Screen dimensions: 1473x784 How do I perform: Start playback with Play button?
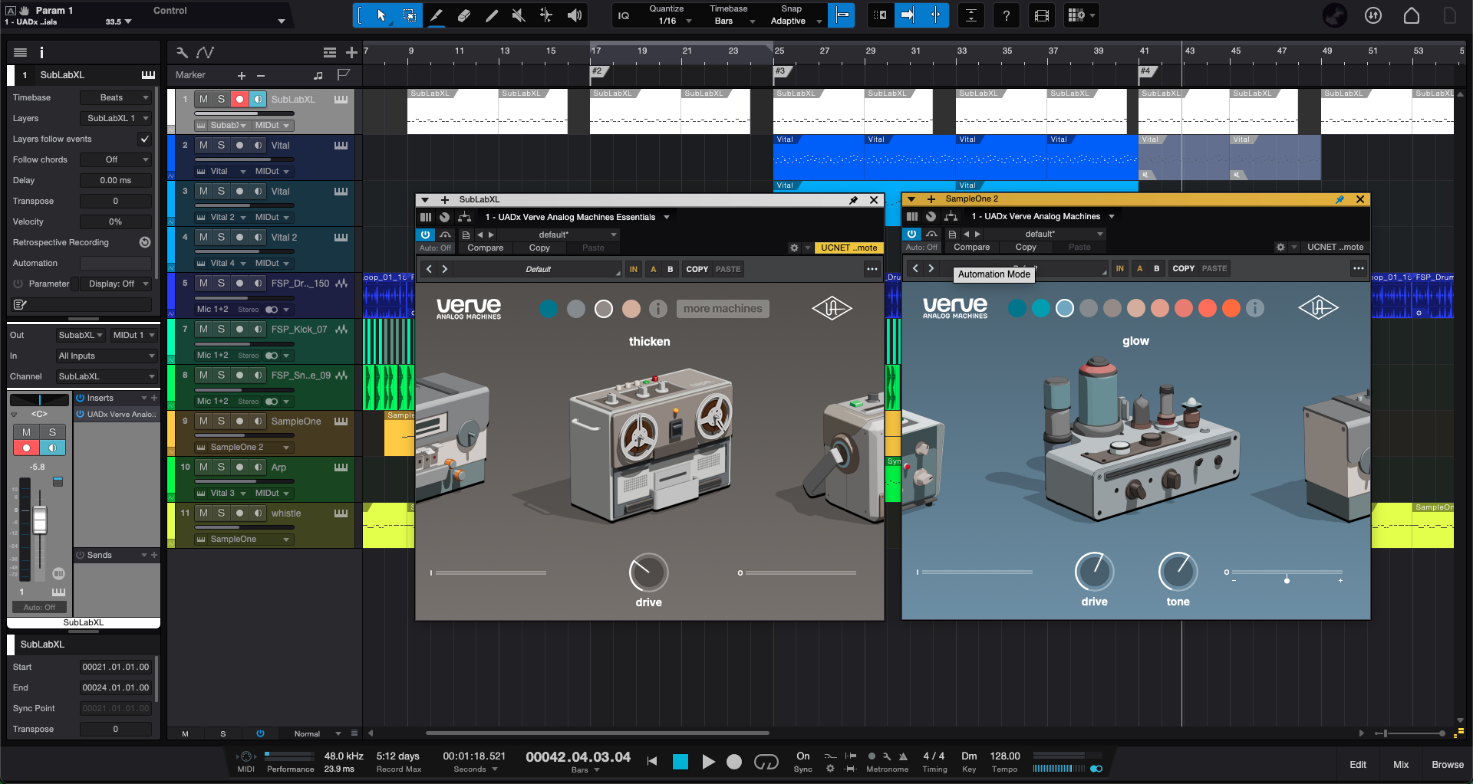click(708, 761)
